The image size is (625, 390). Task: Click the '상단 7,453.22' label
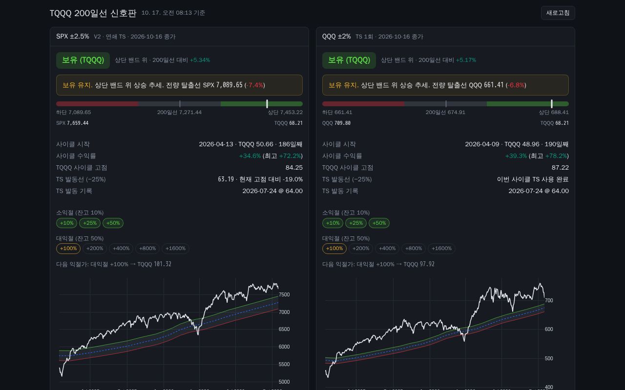click(285, 112)
